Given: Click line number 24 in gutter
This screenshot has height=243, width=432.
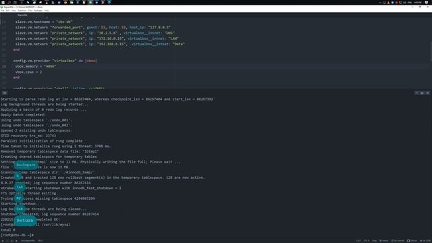Looking at the screenshot, I should (4, 66).
